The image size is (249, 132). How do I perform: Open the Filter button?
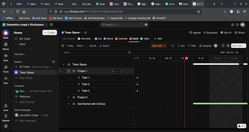(x=192, y=46)
